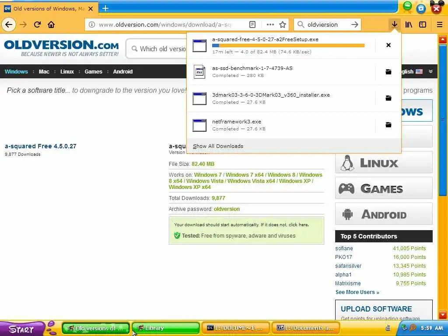
Task: Open contributor sofiane profile
Action: [x=344, y=248]
